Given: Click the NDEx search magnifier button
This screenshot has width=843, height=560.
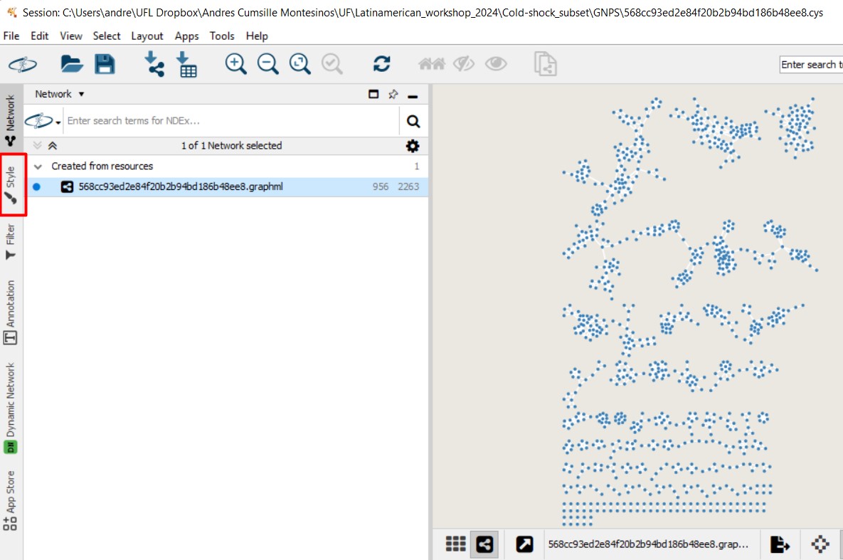Looking at the screenshot, I should pos(413,121).
